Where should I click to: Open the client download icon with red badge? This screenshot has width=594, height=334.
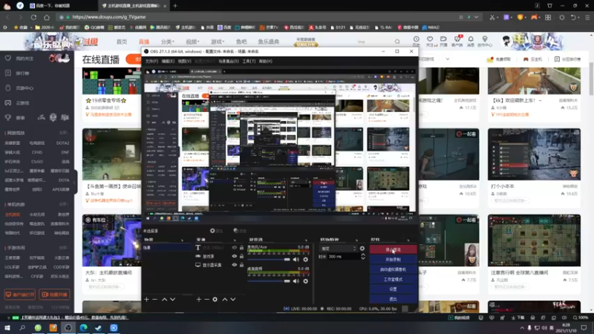[x=457, y=39]
